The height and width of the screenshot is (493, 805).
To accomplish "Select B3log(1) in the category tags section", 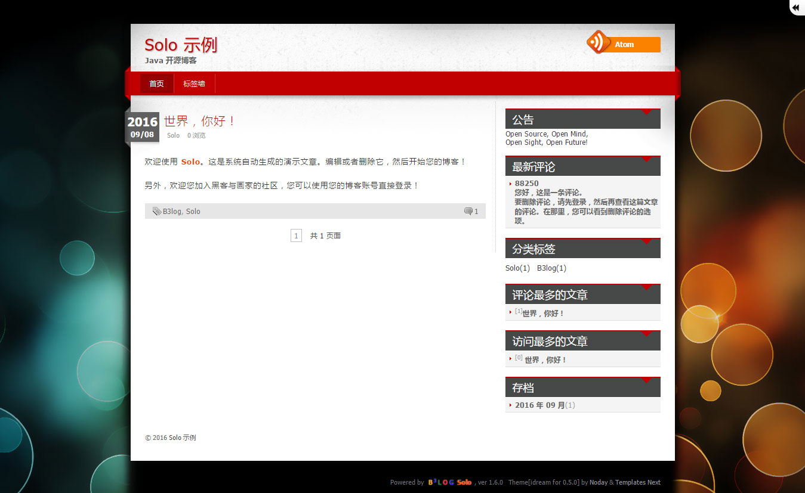I will [551, 268].
